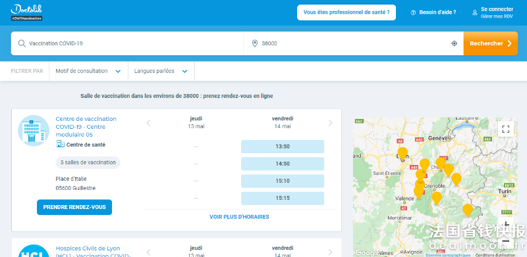The image size is (527, 257).
Task: Click the jeudi 13 mai column header
Action: (x=196, y=122)
